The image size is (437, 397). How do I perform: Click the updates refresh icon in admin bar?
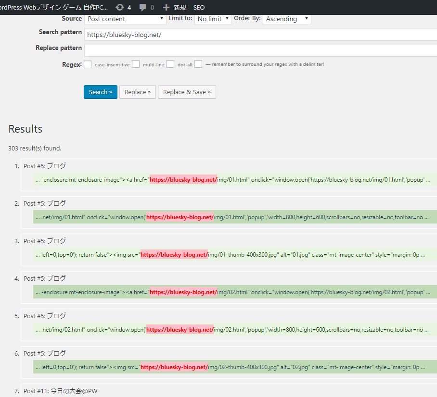[x=120, y=7]
